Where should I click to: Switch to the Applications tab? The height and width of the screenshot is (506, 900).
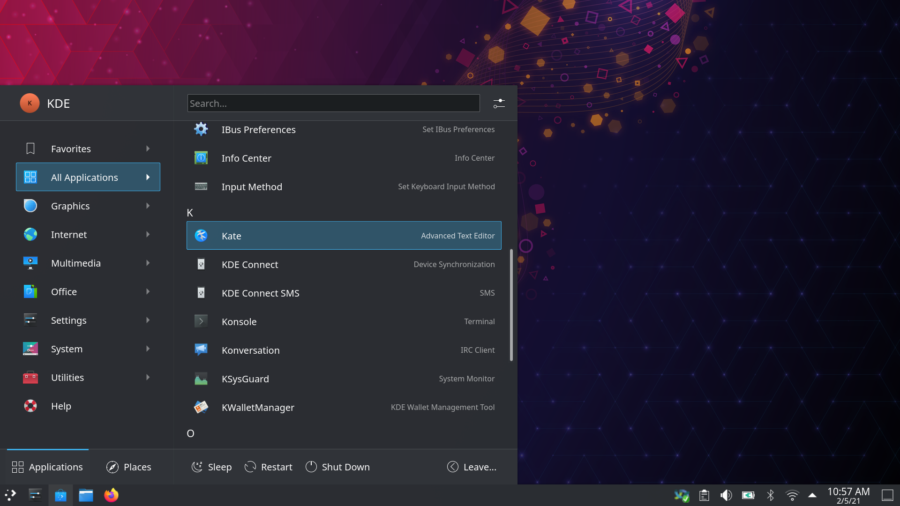pyautogui.click(x=47, y=467)
